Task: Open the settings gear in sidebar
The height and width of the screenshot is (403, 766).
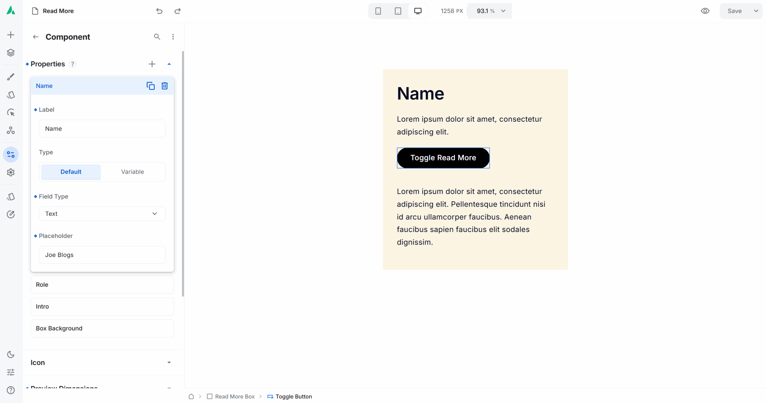Action: click(11, 173)
